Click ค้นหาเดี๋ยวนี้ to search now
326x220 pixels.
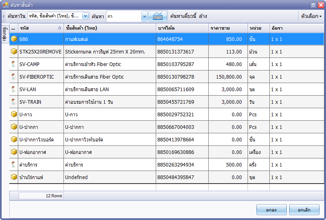tap(183, 16)
